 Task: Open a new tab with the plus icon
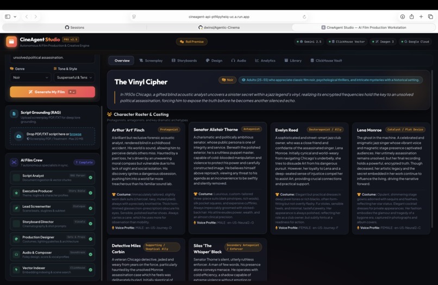421,16
